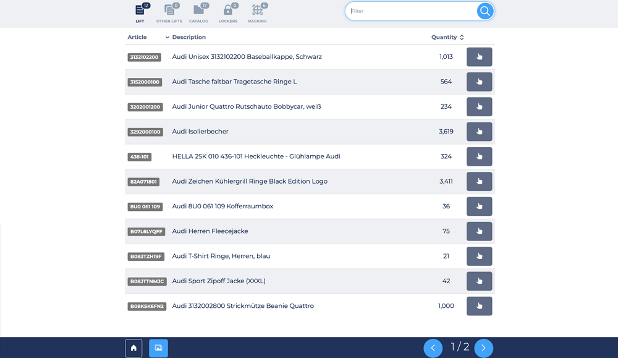
Task: Type in the Filter input field
Action: point(411,11)
